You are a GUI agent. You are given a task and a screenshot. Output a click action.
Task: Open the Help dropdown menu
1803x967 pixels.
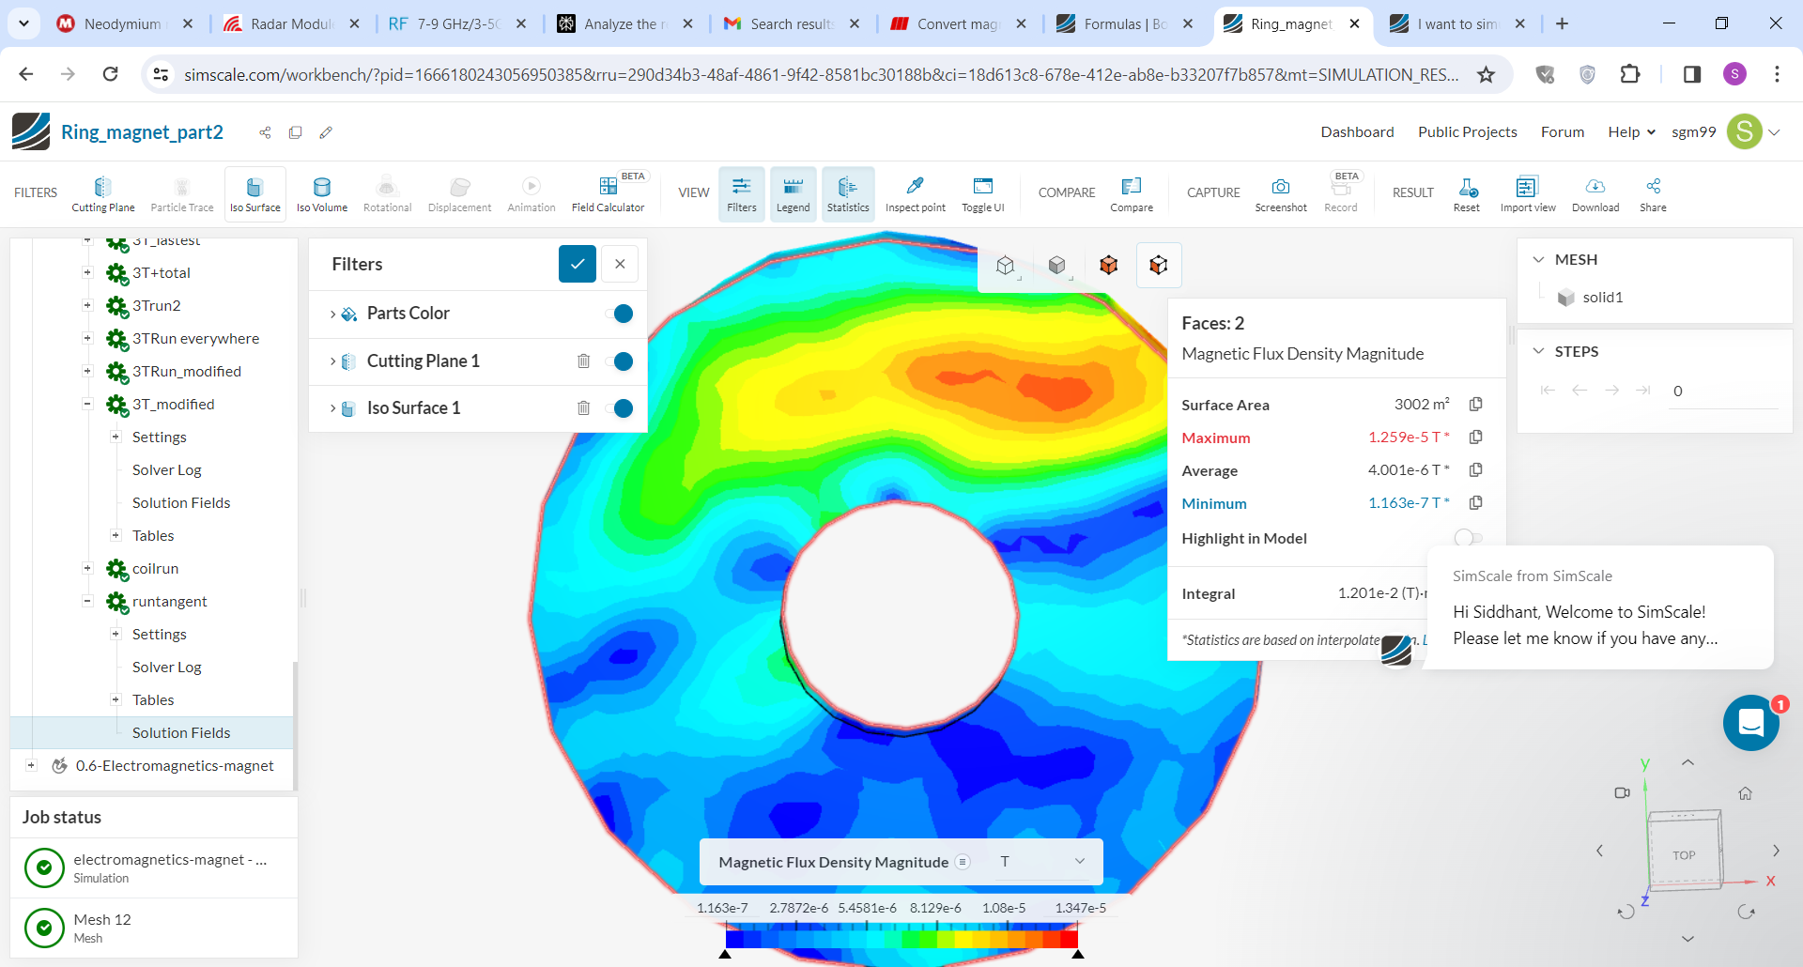coord(1631,132)
